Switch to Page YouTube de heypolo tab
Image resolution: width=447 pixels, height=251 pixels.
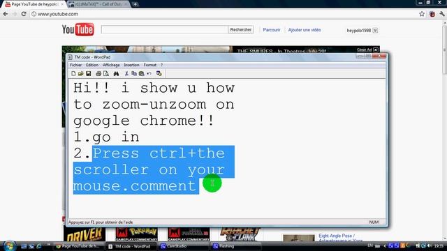click(34, 4)
